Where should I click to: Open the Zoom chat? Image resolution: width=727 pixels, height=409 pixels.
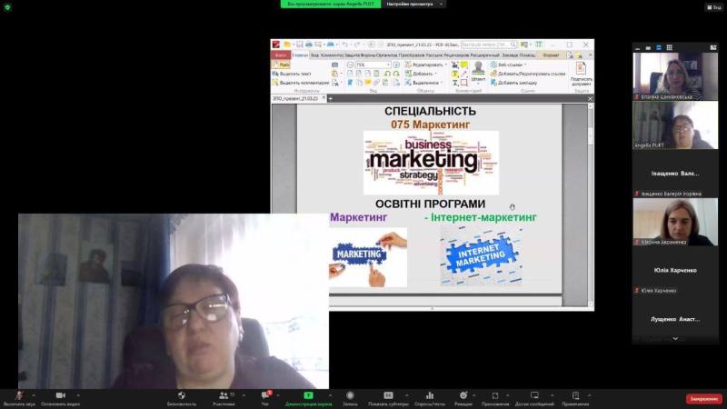266,395
